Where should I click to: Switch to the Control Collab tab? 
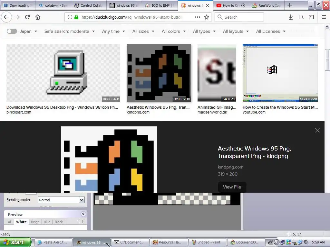tap(89, 5)
